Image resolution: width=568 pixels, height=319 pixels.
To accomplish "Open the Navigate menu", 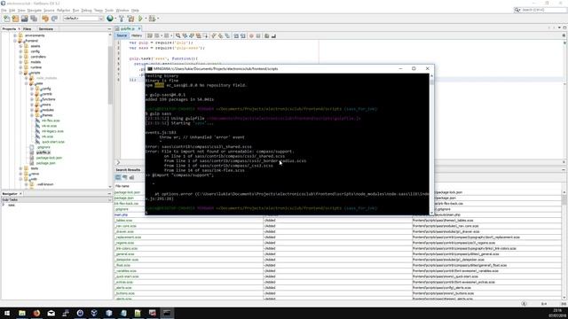I will (x=35, y=11).
